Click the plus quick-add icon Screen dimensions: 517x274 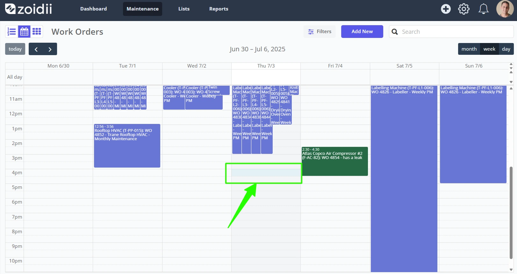(x=446, y=9)
